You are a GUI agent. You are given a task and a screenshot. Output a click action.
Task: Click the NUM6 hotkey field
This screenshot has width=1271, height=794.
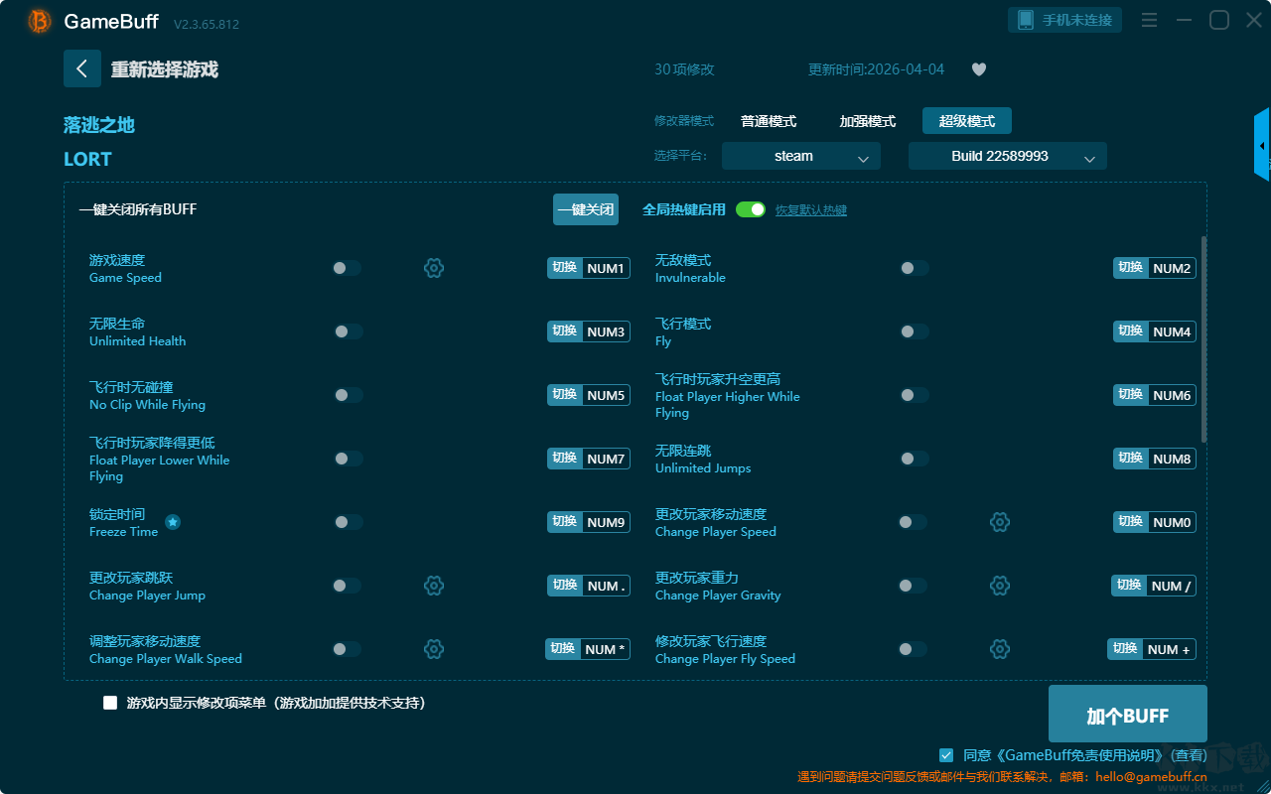pos(1172,395)
